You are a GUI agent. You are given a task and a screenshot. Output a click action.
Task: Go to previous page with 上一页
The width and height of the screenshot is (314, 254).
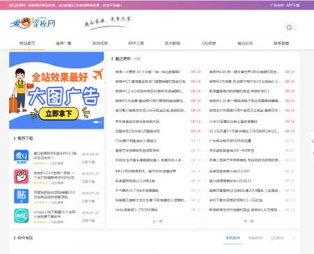click(157, 221)
